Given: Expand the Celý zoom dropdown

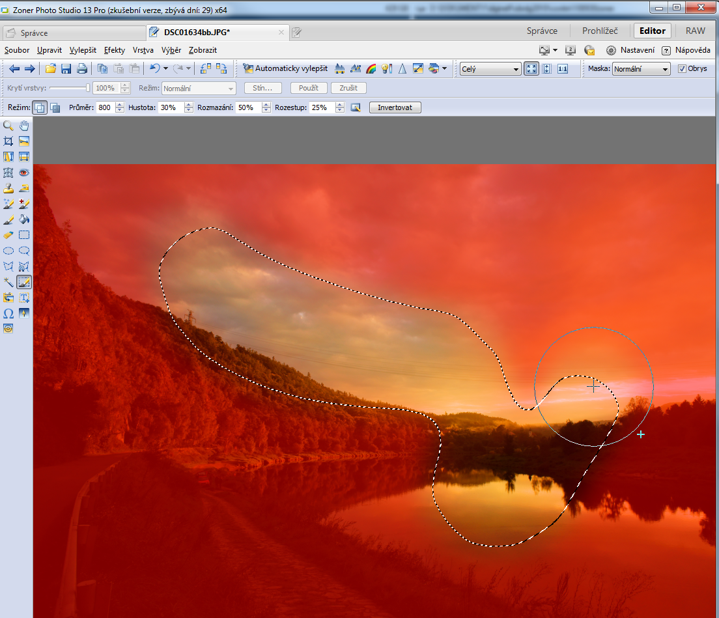Looking at the screenshot, I should 490,69.
